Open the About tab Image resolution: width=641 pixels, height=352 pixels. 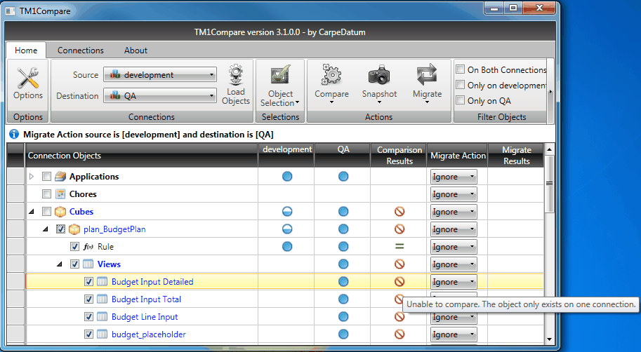click(x=136, y=50)
